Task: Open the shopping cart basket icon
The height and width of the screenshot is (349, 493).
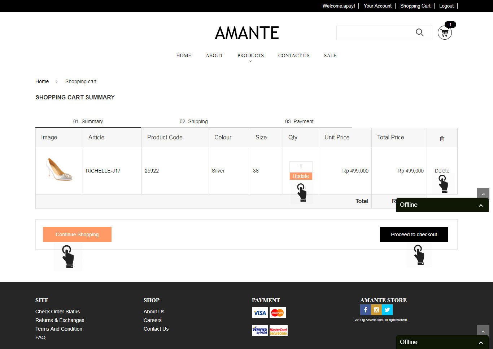Action: [445, 33]
